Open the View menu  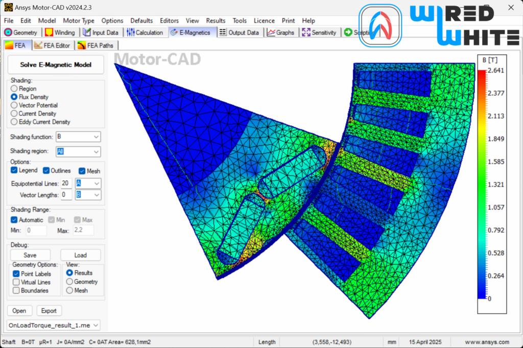(x=193, y=20)
